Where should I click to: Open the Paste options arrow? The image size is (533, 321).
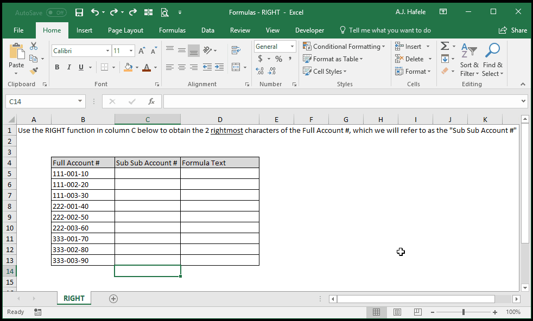point(16,73)
